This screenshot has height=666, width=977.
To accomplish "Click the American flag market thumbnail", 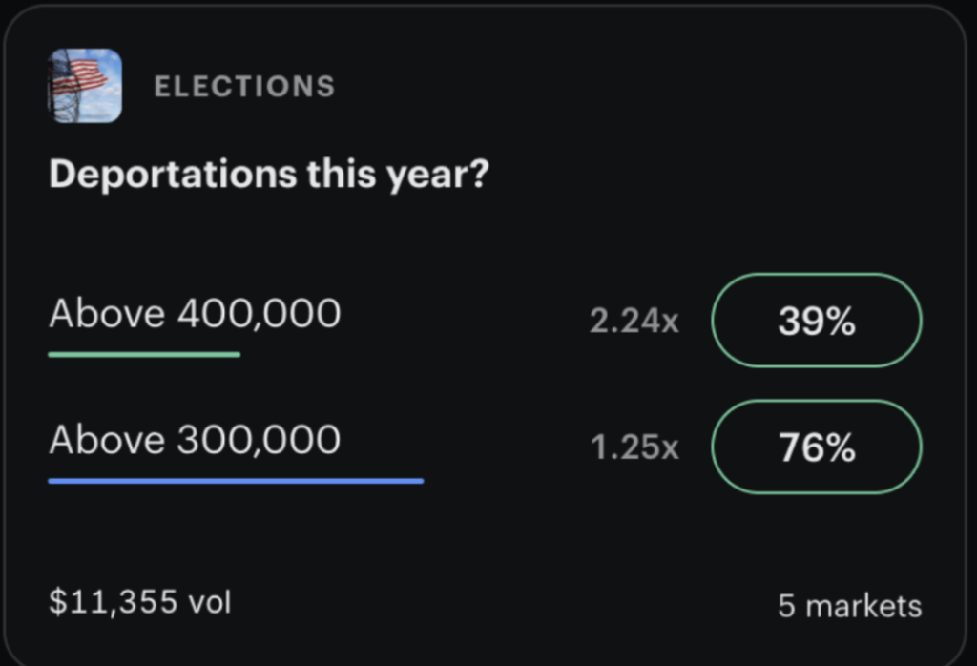I will point(85,86).
